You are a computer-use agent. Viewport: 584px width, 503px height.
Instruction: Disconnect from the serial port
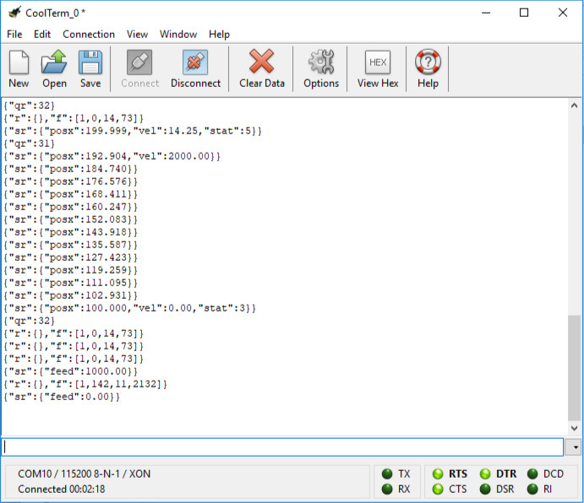pyautogui.click(x=195, y=68)
